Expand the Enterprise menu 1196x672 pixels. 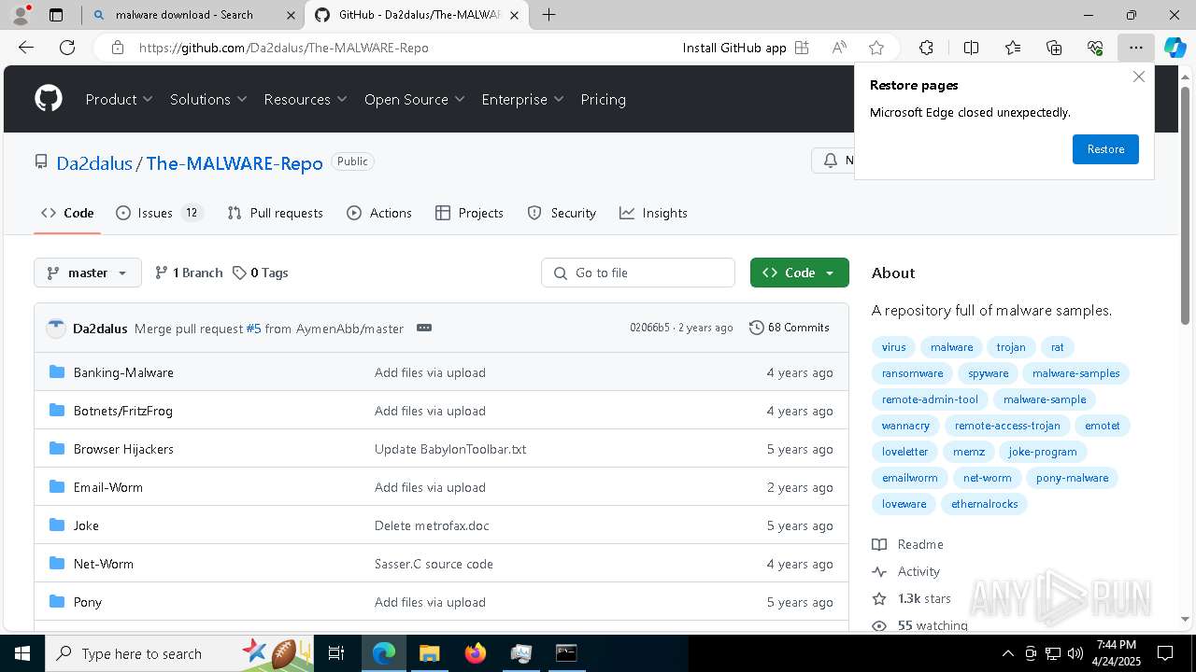point(522,99)
